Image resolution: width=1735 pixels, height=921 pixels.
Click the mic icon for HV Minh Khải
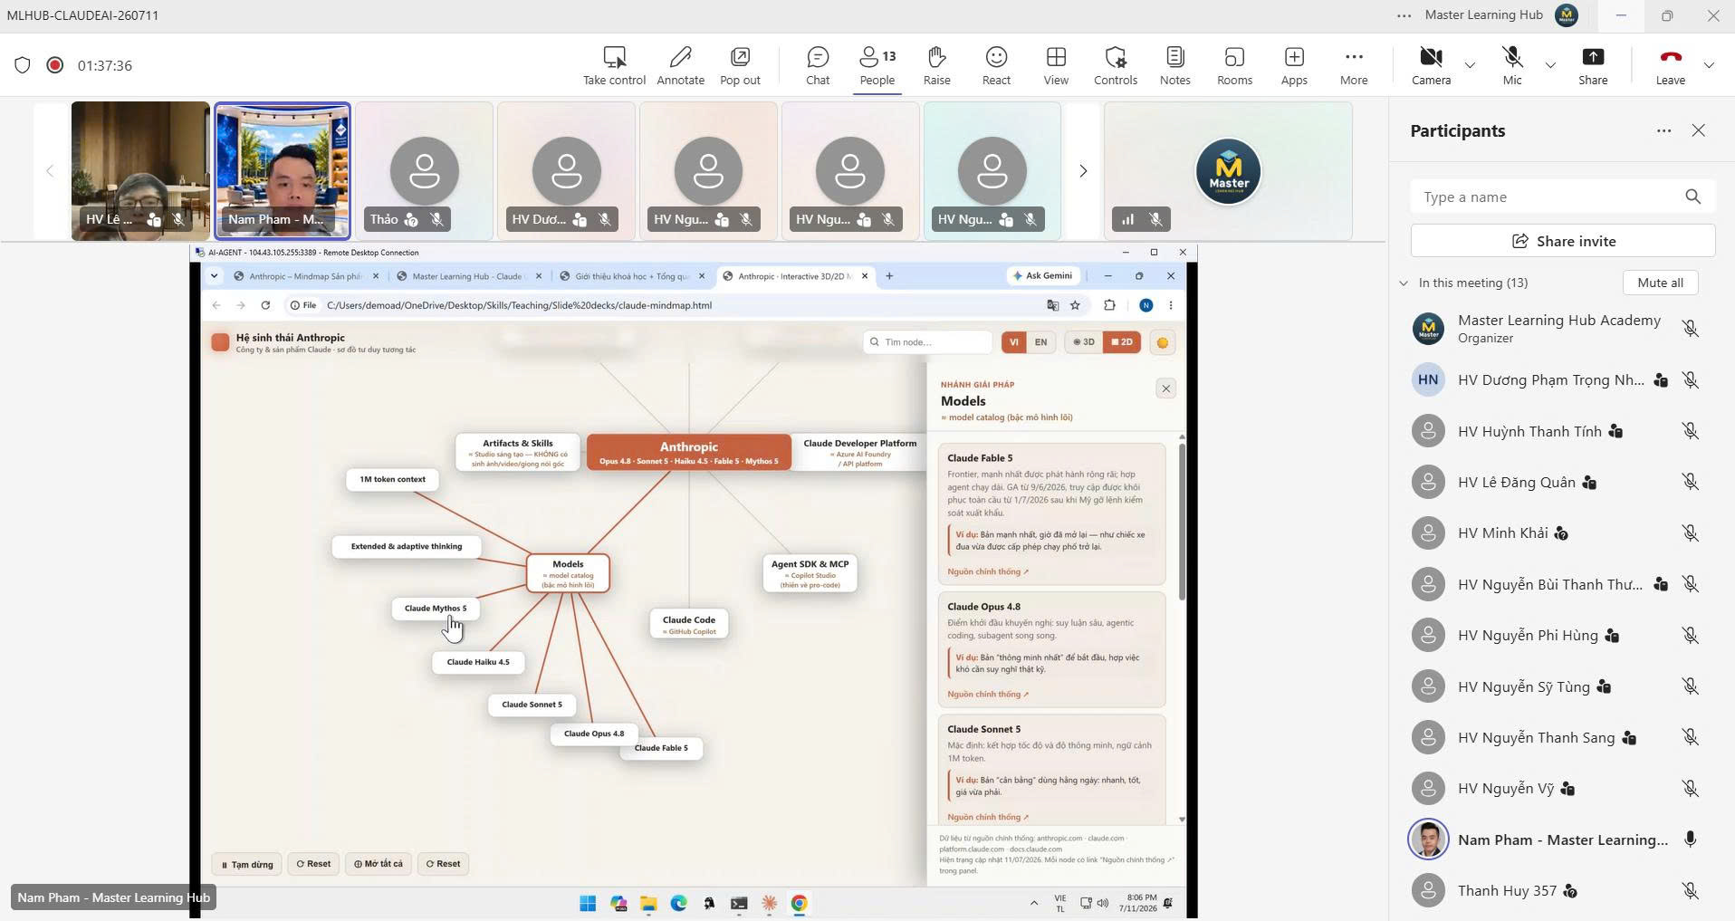coord(1690,533)
